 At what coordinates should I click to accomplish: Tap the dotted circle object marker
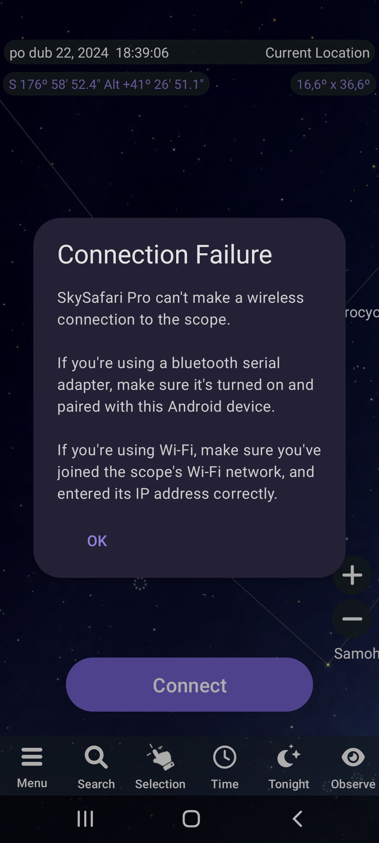pos(140,583)
